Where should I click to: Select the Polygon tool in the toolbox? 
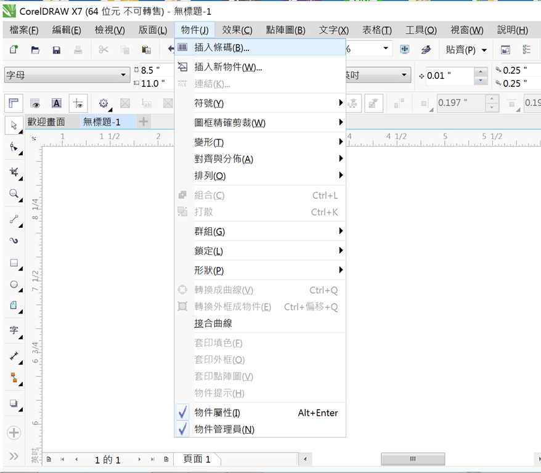click(14, 305)
